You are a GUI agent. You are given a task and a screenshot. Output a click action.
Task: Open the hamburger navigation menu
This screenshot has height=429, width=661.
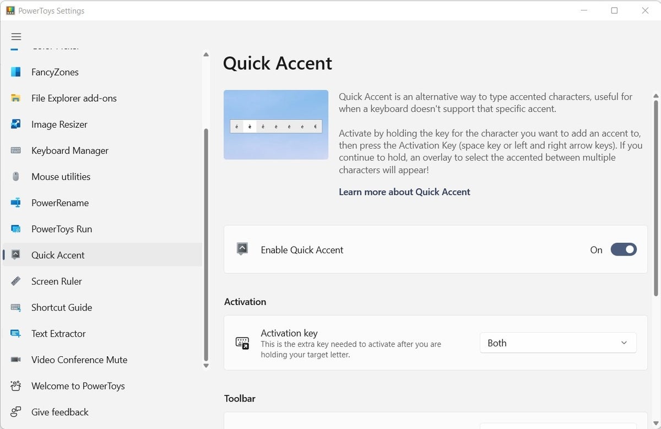tap(16, 37)
